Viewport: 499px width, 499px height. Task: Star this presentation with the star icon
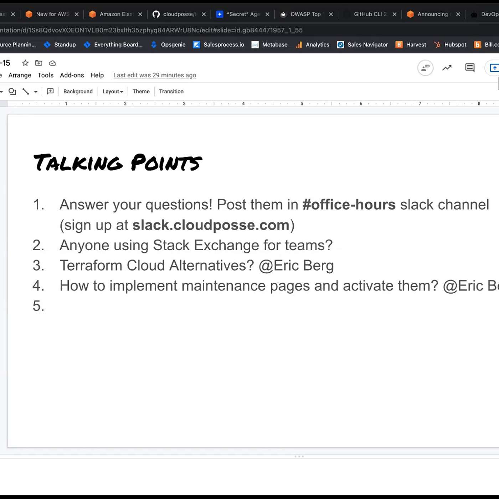pos(25,63)
